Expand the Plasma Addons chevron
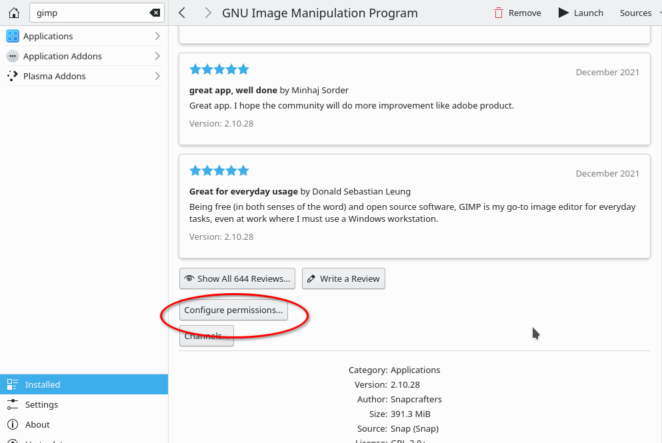Screen dimensions: 662x443 tap(157, 76)
